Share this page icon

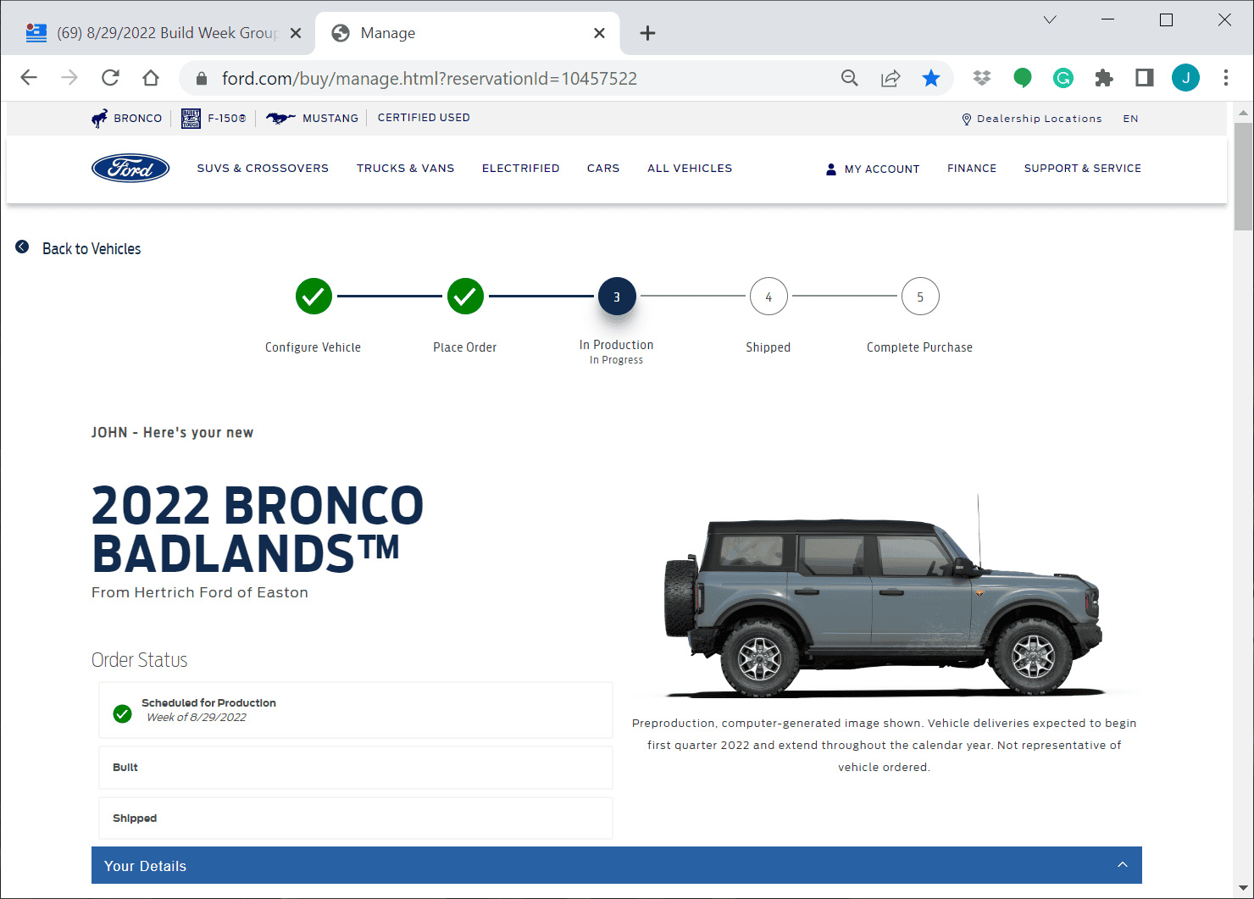tap(891, 79)
